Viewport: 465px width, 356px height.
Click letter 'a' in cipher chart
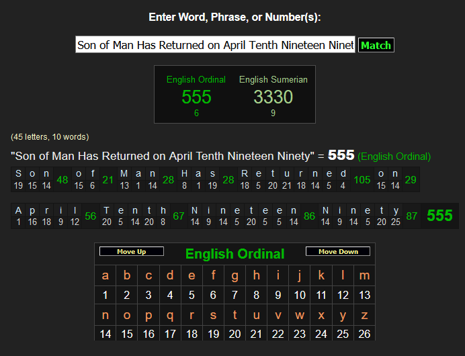pos(105,275)
